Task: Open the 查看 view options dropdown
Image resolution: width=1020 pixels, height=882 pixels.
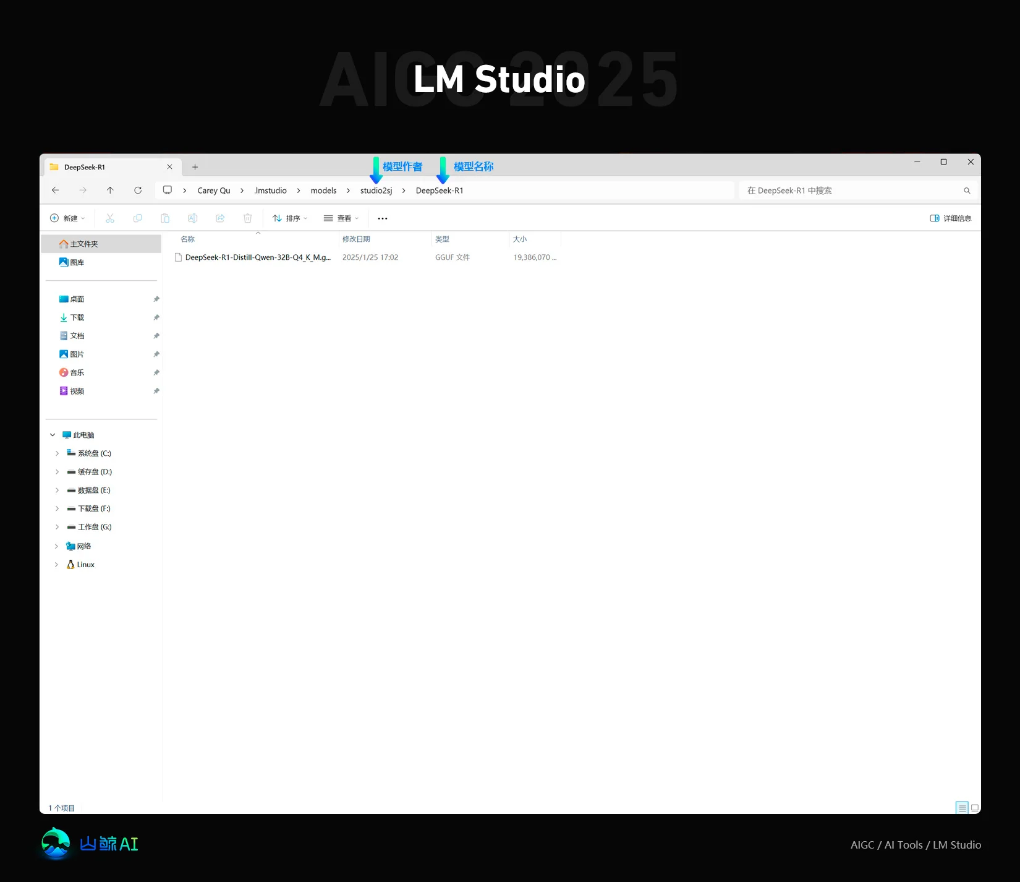Action: tap(342, 218)
